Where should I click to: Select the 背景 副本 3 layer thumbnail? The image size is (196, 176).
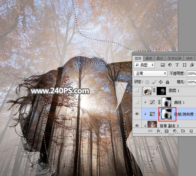click(152, 124)
